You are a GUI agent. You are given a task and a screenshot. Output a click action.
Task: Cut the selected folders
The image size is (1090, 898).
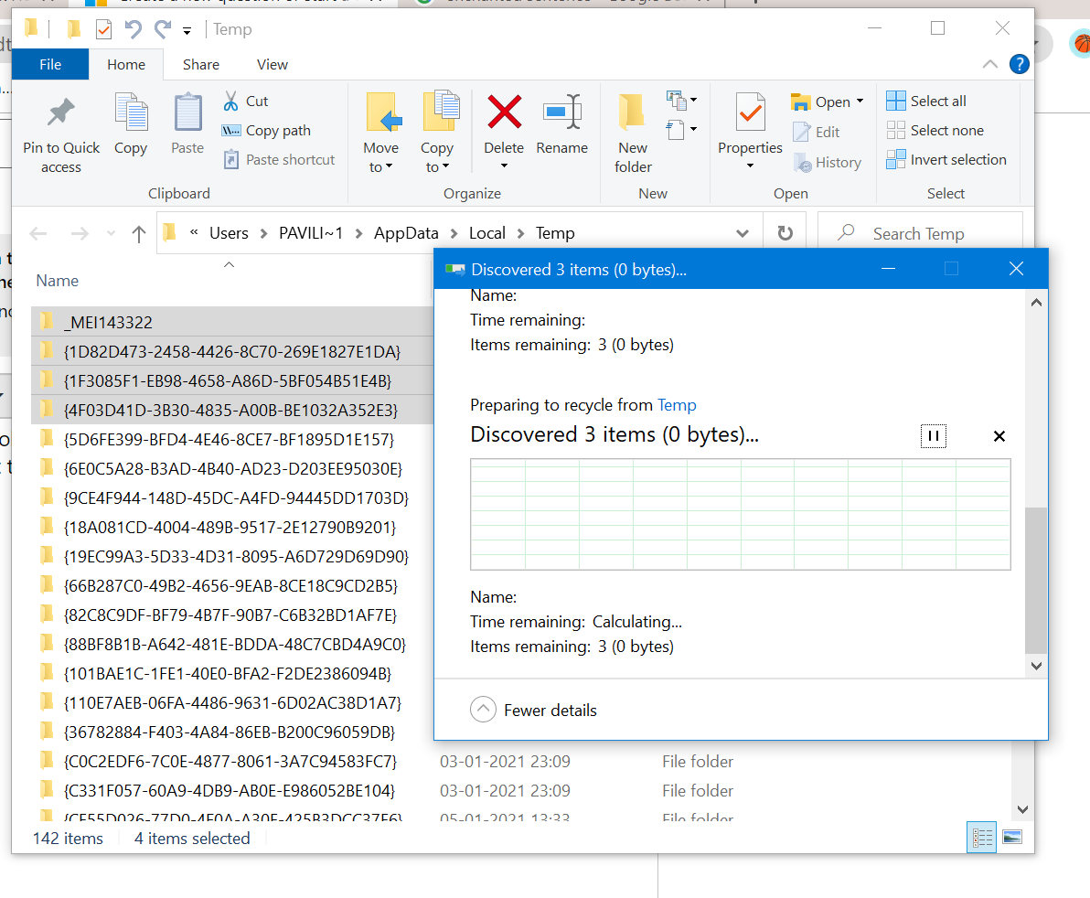tap(246, 102)
